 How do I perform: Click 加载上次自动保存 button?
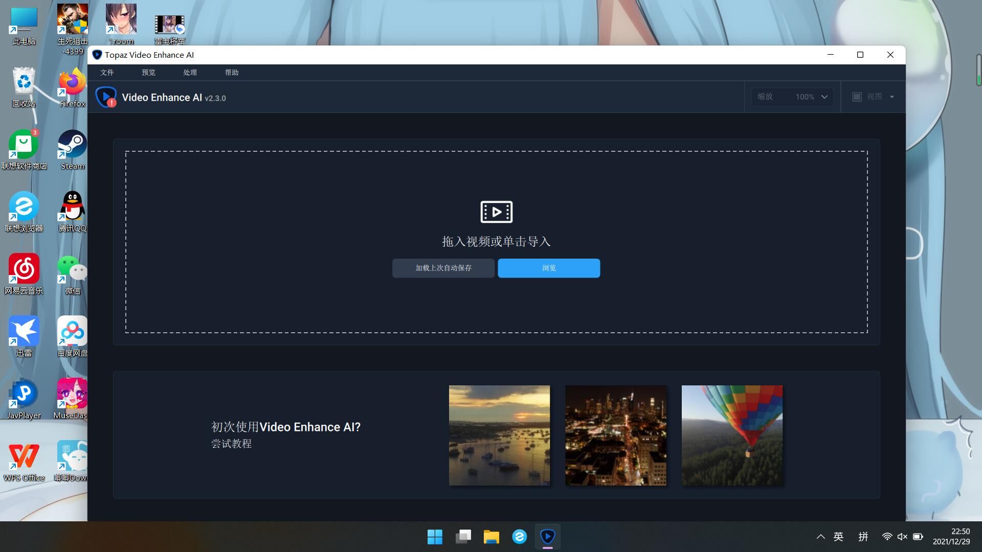click(x=443, y=268)
